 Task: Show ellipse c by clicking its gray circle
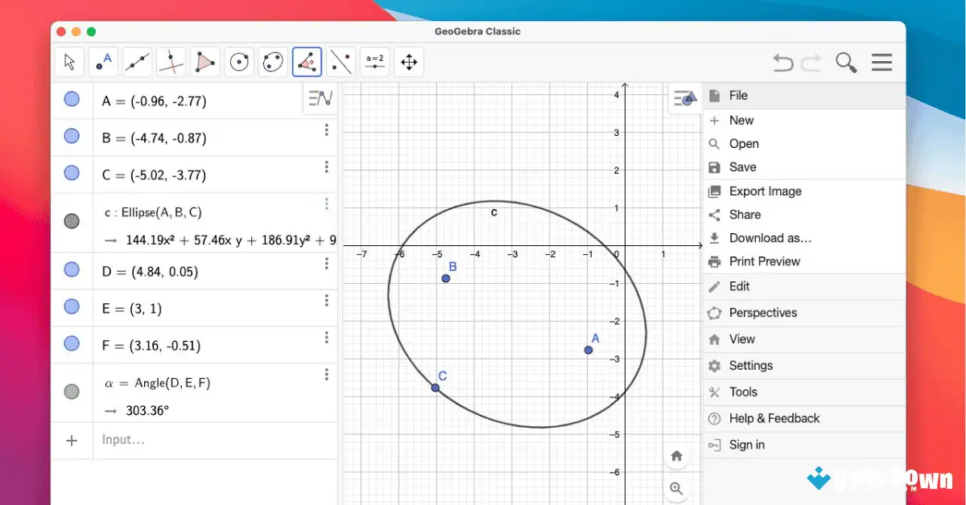72,220
